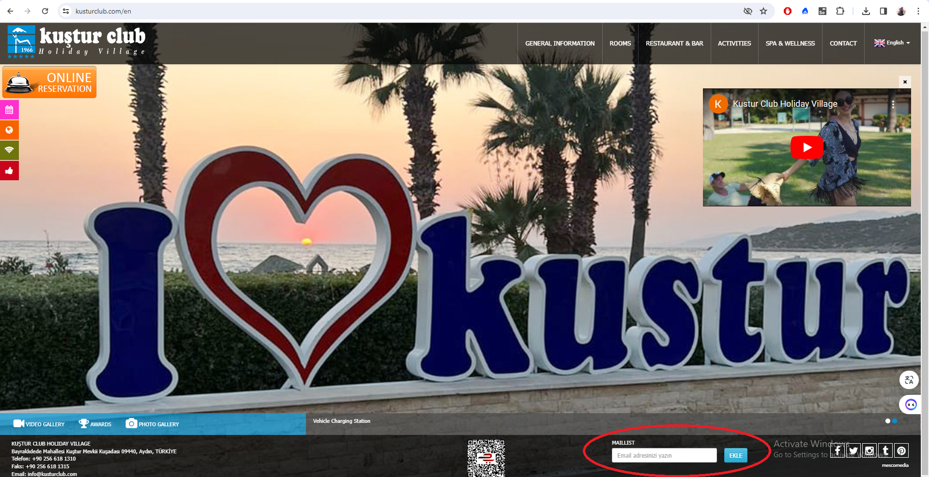Click the red Opera-style extension icon

(788, 11)
